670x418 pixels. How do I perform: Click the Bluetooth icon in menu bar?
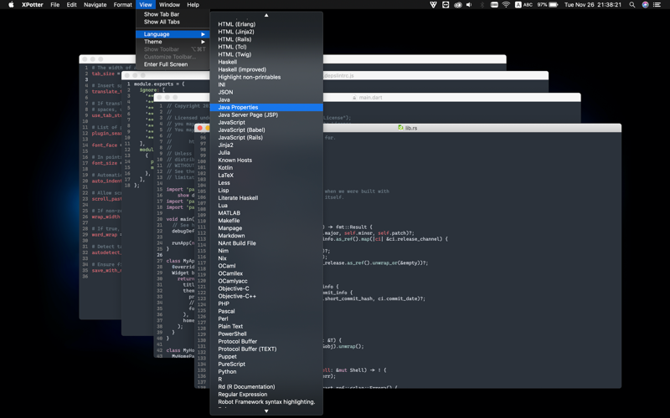[482, 5]
